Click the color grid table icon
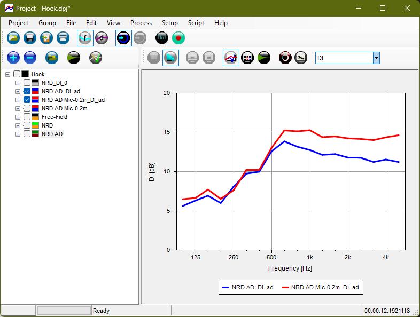Image resolution: width=420 pixels, height=317 pixels. pos(247,58)
